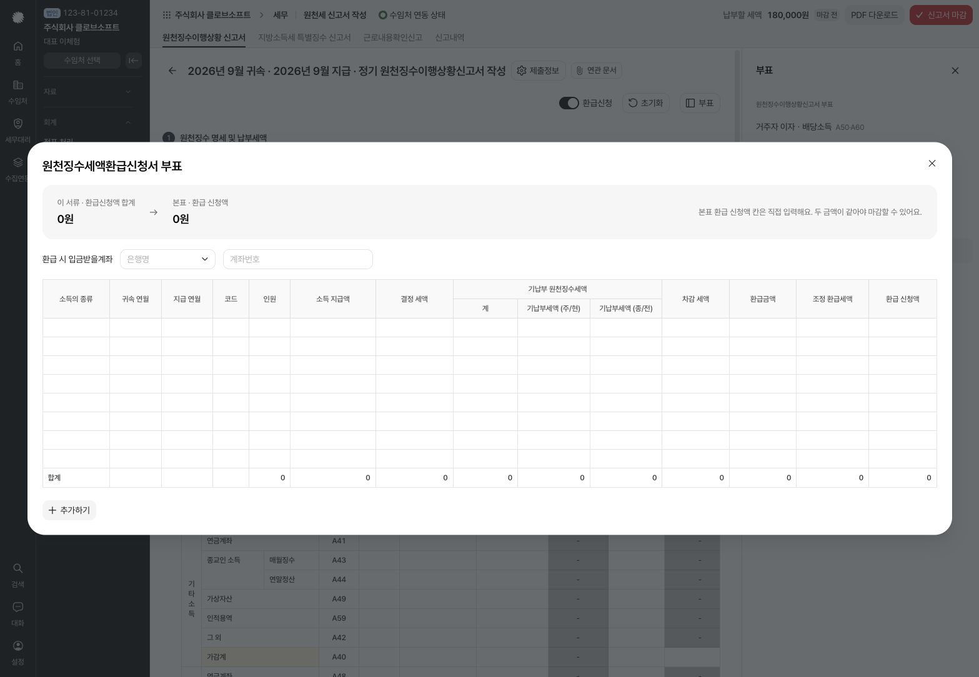The height and width of the screenshot is (677, 979).
Task: Click the 마감 전 status badge
Action: pyautogui.click(x=827, y=15)
